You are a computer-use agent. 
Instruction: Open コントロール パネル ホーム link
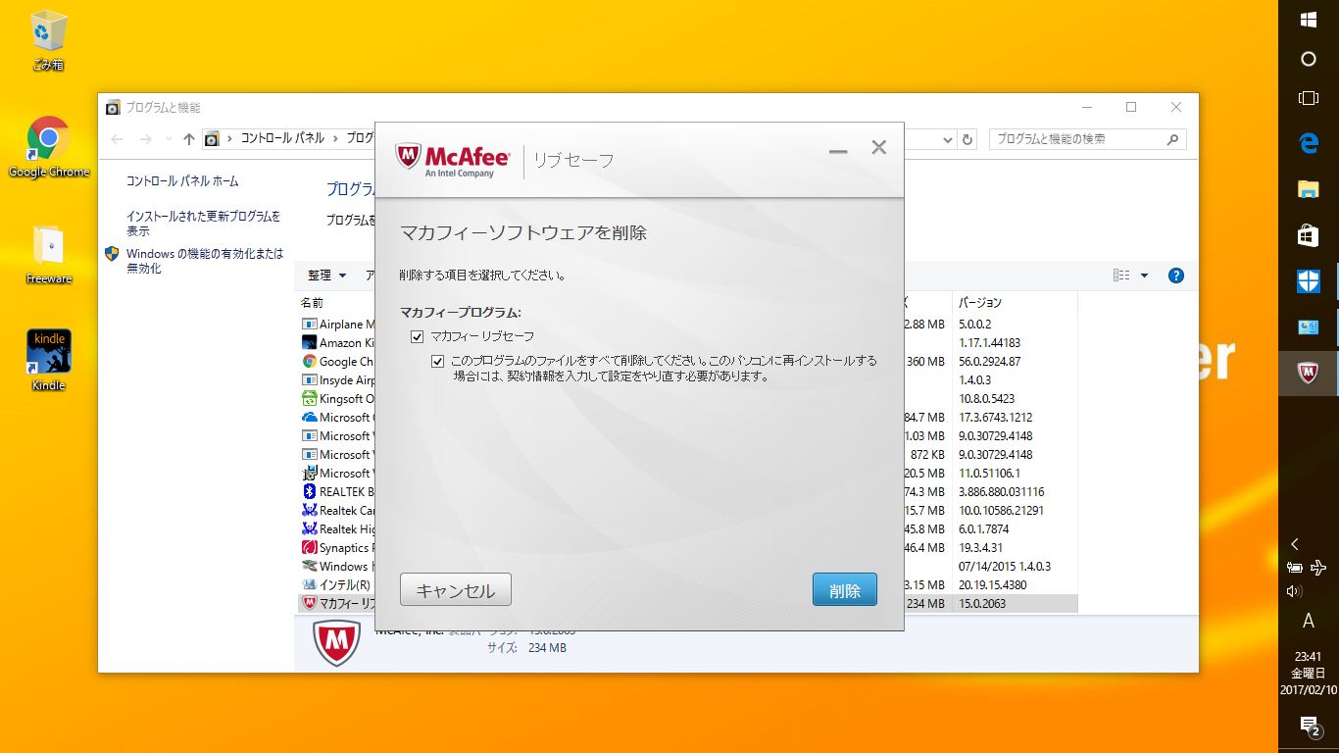[x=182, y=181]
